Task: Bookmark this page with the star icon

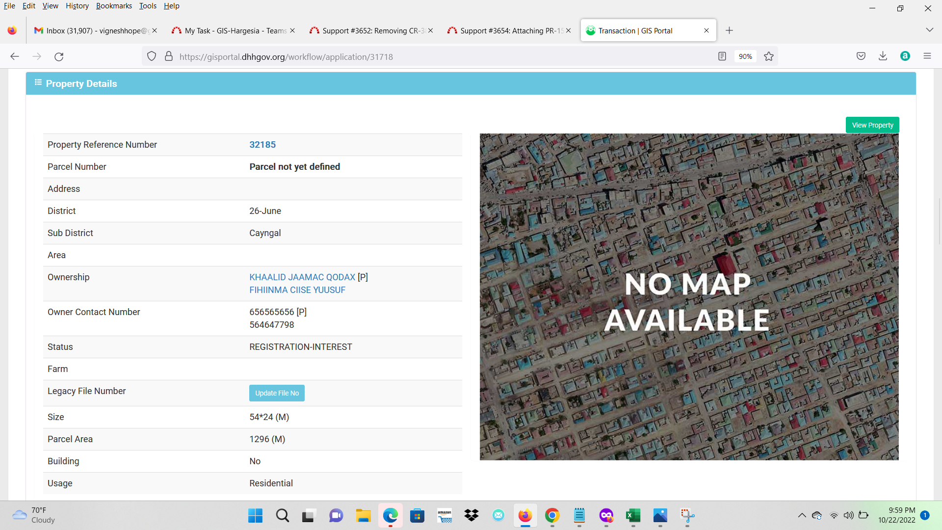Action: pyautogui.click(x=769, y=56)
